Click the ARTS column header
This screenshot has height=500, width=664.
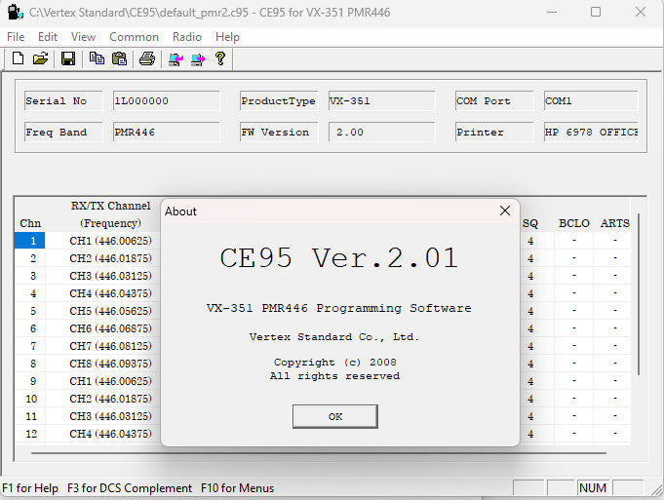tap(615, 223)
